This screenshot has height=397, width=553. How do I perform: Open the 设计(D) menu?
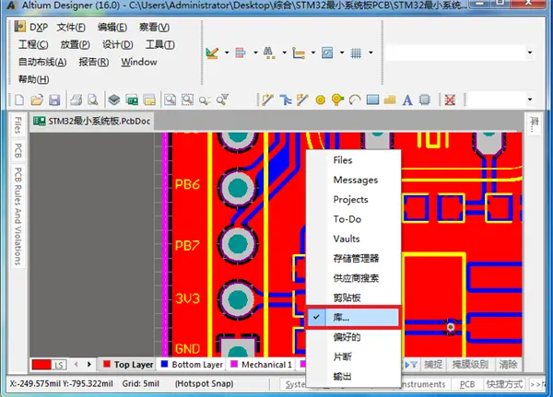click(117, 45)
